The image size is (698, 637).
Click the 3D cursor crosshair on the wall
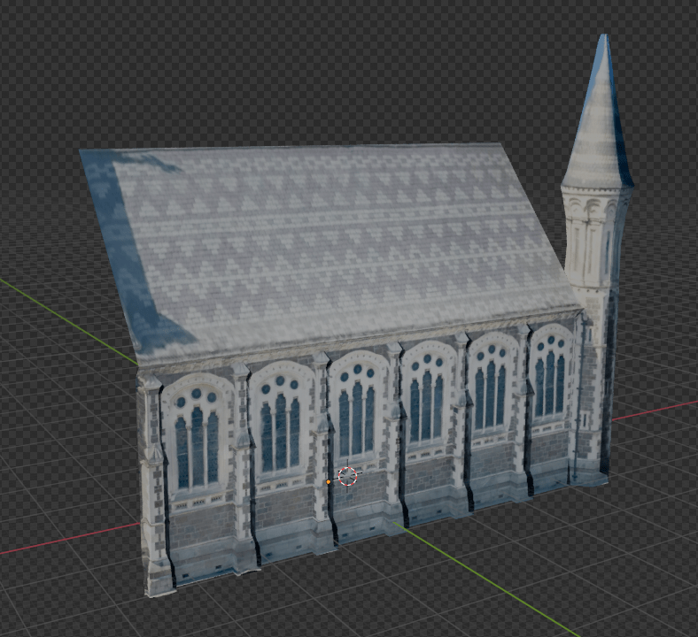click(347, 476)
